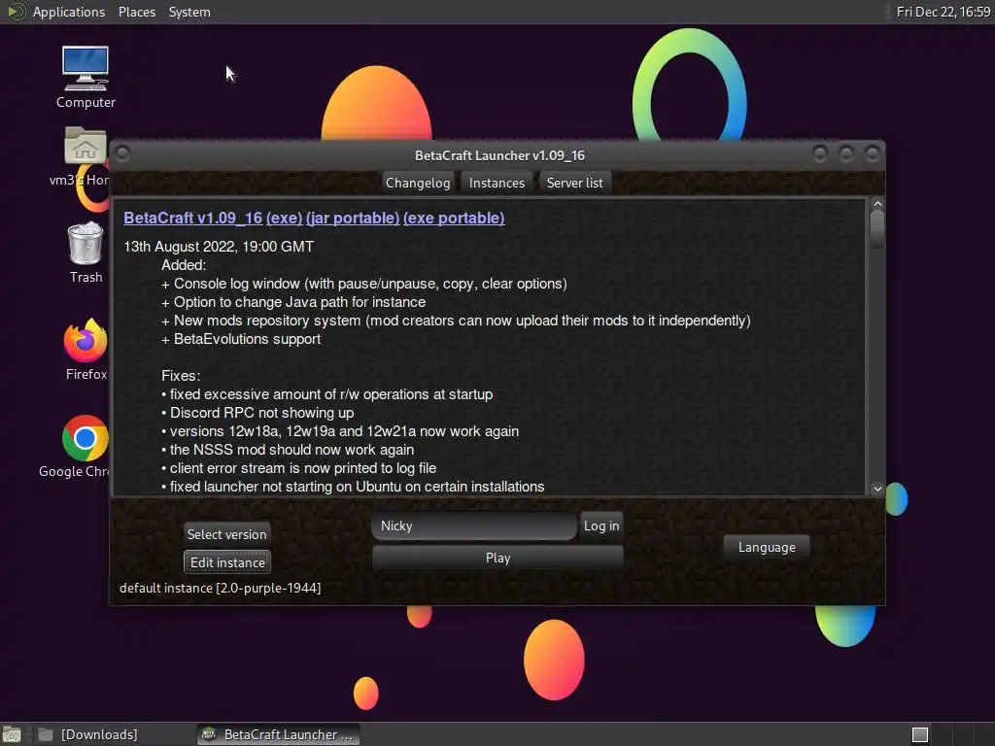Click the Option to change Java path line
This screenshot has width=995, height=746.
tap(293, 302)
